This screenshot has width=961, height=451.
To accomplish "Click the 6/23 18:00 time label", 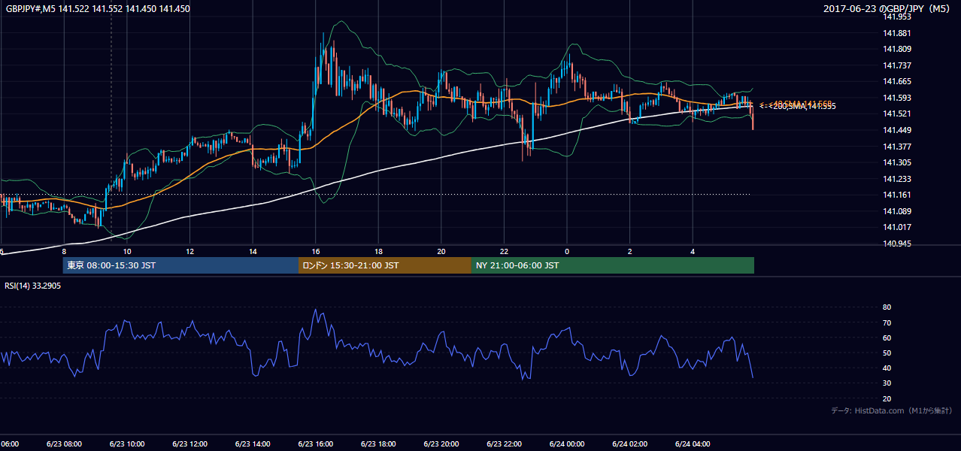I will coord(378,444).
